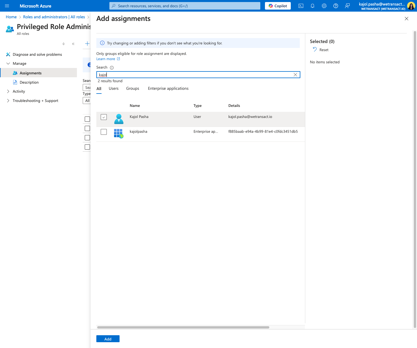Clear the search text with X icon
Viewport: 417px width, 348px height.
(x=295, y=75)
